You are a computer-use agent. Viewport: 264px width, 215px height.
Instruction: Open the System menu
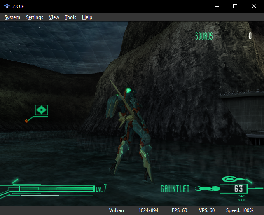[12, 17]
